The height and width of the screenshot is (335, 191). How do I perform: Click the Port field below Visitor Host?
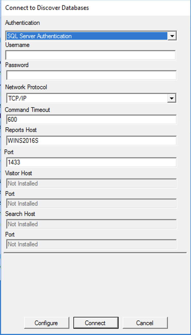pyautogui.click(x=91, y=204)
